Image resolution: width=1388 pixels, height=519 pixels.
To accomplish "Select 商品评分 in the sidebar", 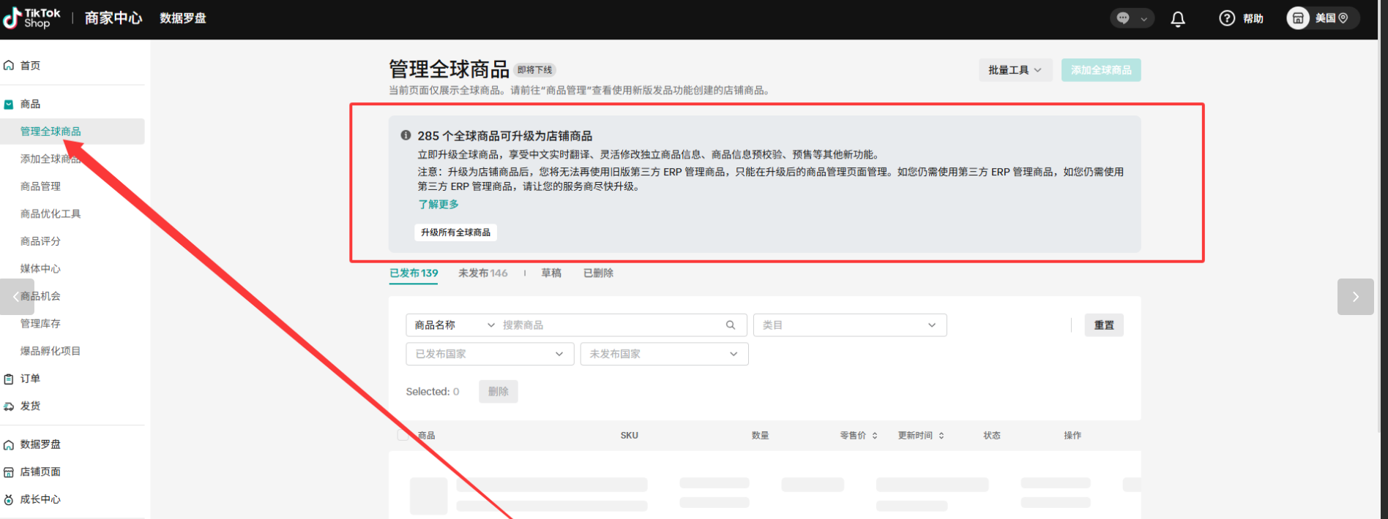I will (40, 241).
